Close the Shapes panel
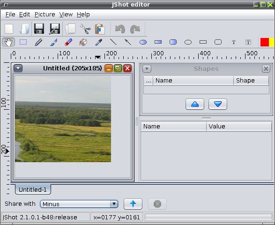Image resolution: width=275 pixels, height=225 pixels. click(266, 68)
